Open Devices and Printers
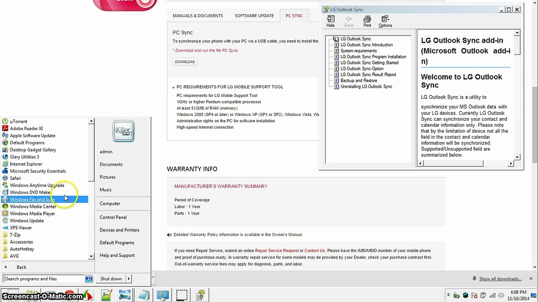This screenshot has height=302, width=538. click(120, 230)
